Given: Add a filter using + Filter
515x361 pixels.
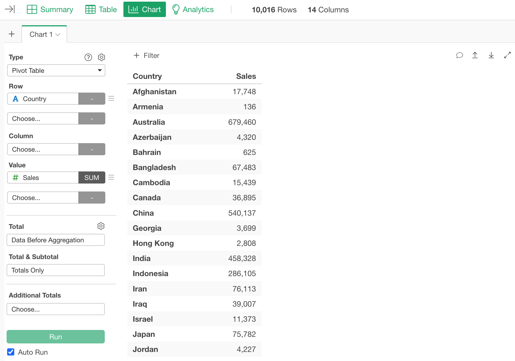Looking at the screenshot, I should [x=146, y=55].
